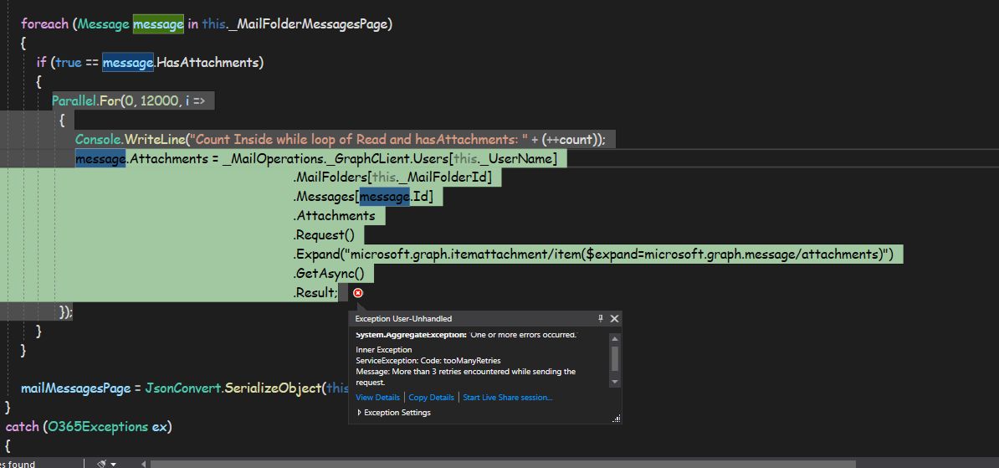Viewport: 999px width, 468px height.
Task: Click exception popup scrollbar down arrow
Action: [615, 381]
